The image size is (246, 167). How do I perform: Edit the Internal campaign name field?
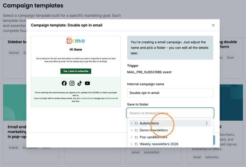(170, 93)
